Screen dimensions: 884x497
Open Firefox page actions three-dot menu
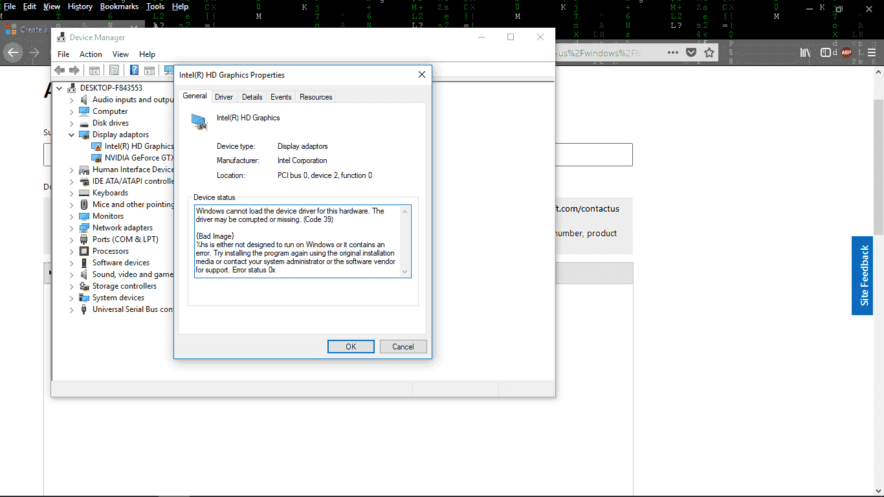673,52
